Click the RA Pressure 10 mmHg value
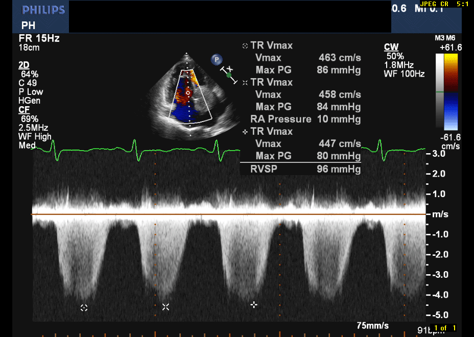 pyautogui.click(x=305, y=119)
